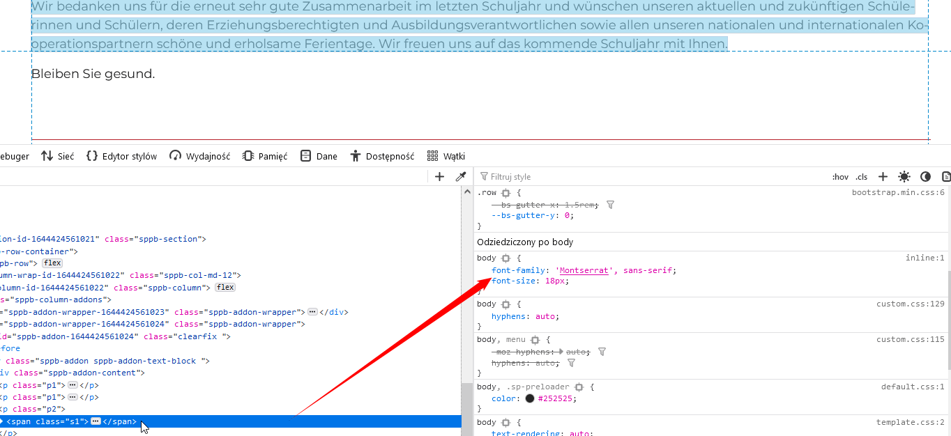Click the eyedropper color picker icon

point(460,177)
